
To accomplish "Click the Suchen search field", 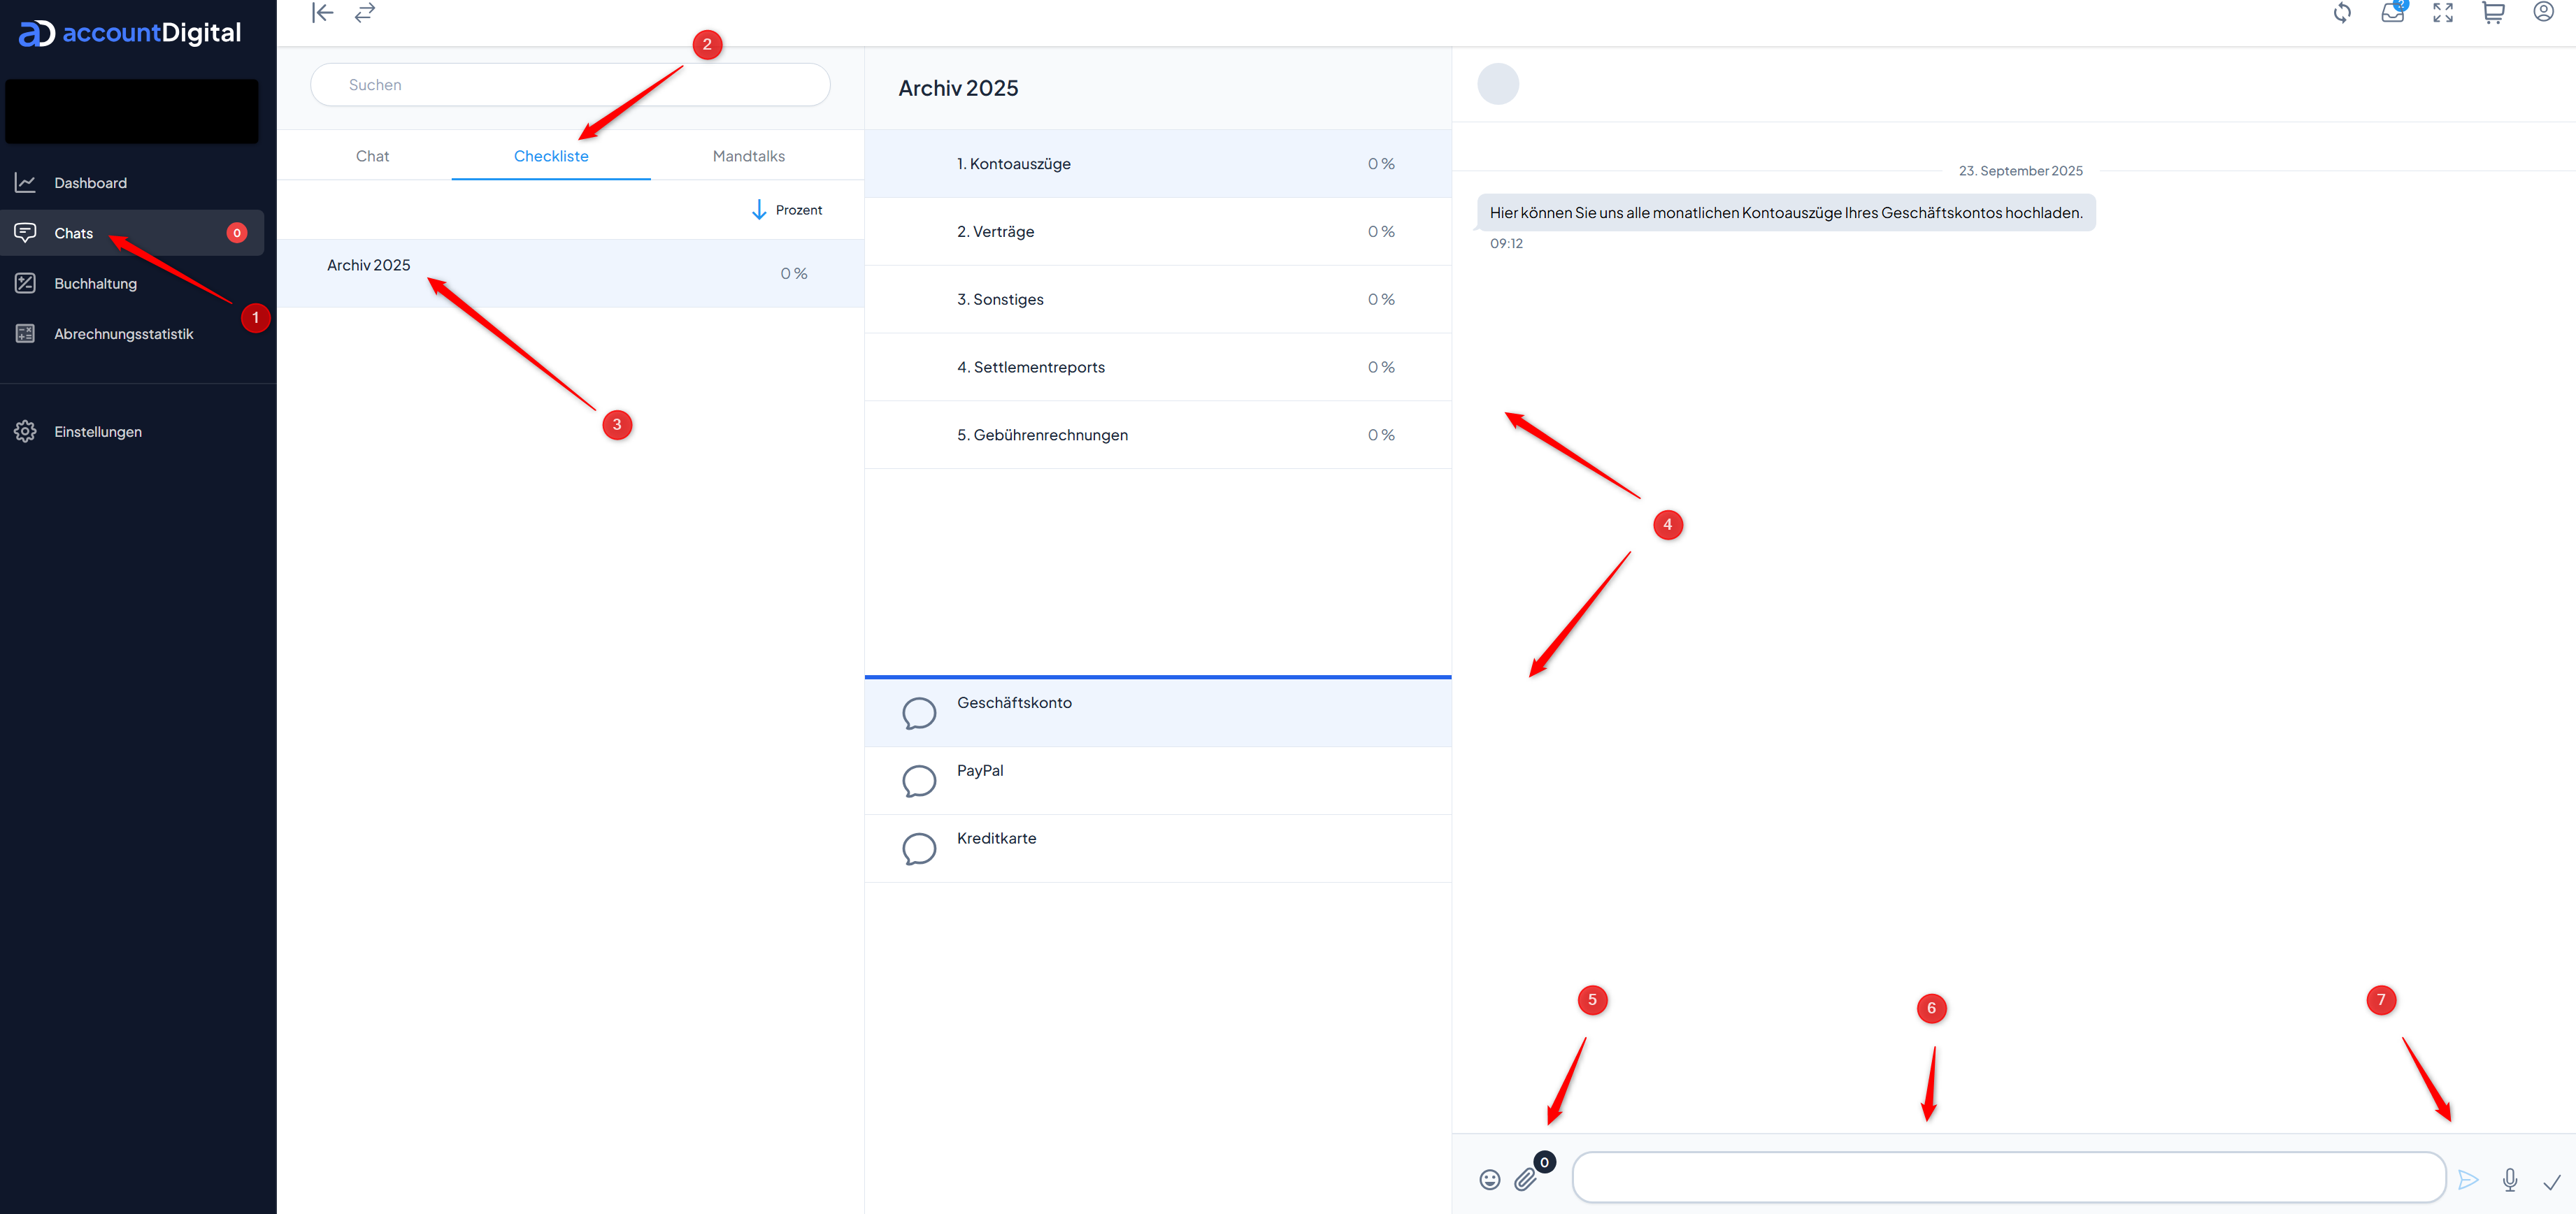I will tap(570, 85).
